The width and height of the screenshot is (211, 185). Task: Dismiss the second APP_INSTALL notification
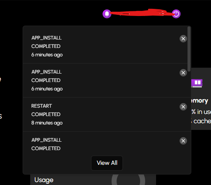click(183, 73)
